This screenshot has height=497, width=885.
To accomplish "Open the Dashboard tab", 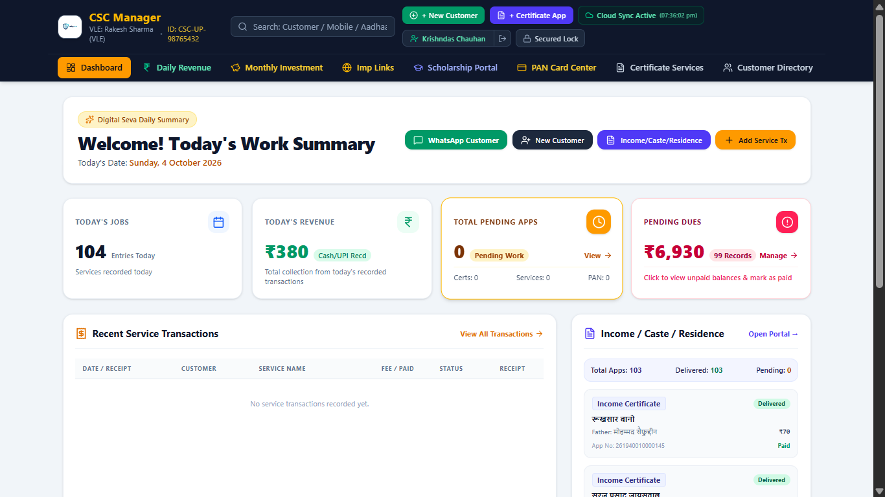I will pos(94,67).
